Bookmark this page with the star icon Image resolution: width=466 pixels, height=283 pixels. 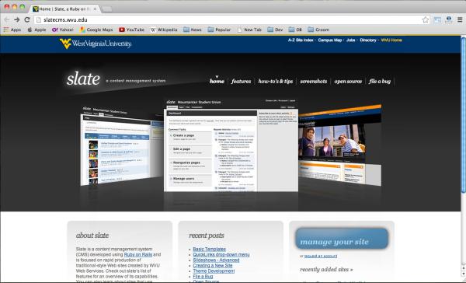(x=426, y=20)
